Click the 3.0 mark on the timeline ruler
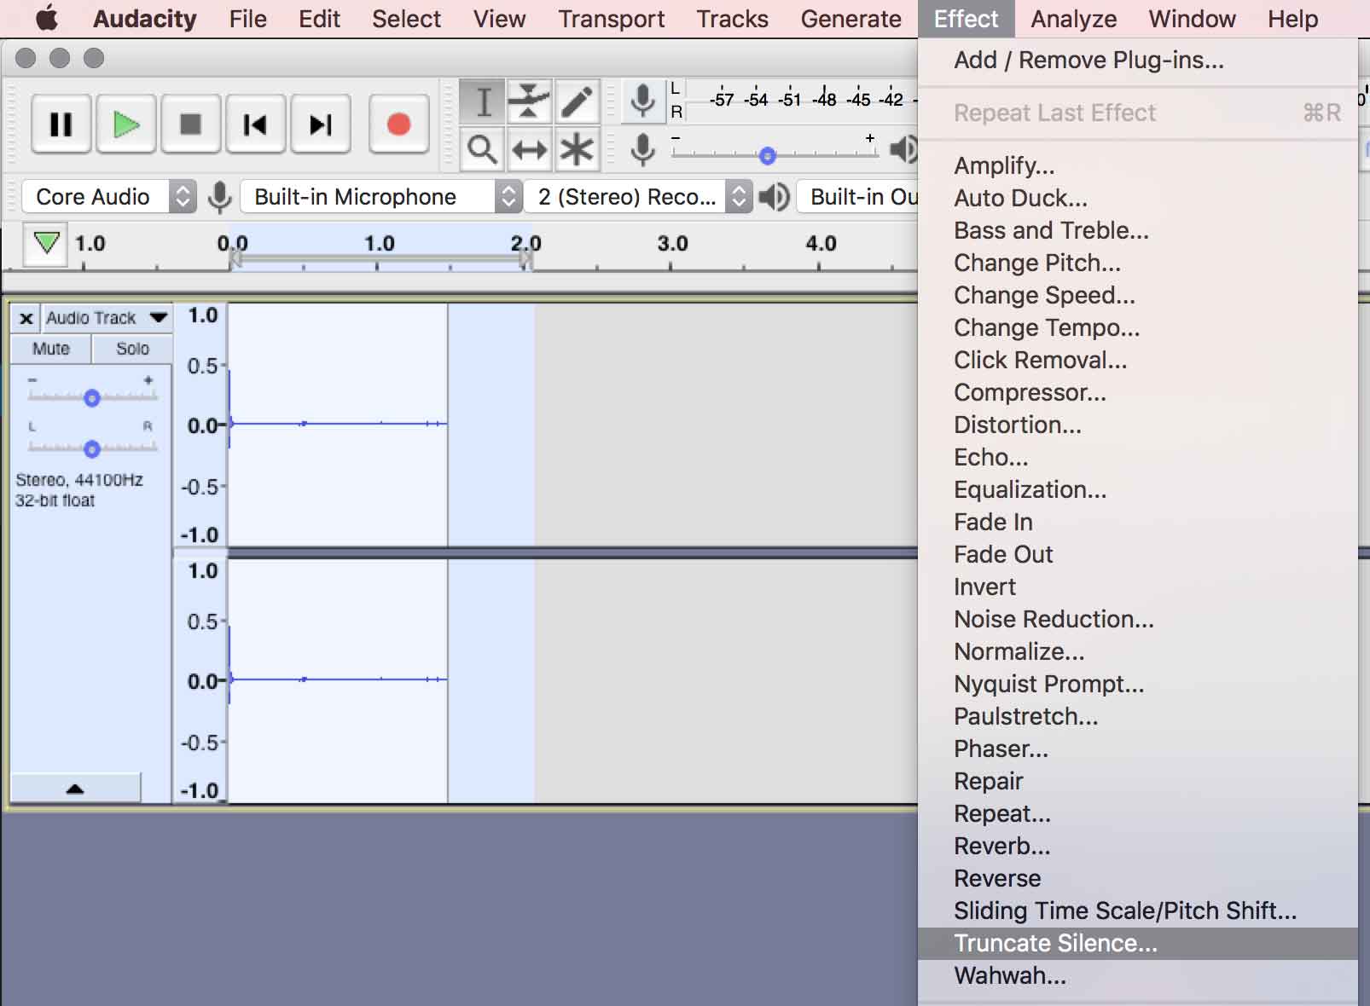The width and height of the screenshot is (1370, 1006). (x=672, y=244)
